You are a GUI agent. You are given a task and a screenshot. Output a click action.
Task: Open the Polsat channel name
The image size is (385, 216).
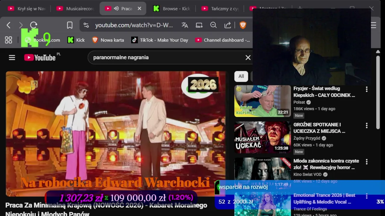click(299, 102)
